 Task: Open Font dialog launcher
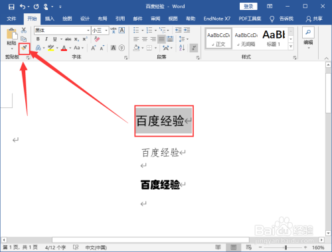tap(125, 58)
